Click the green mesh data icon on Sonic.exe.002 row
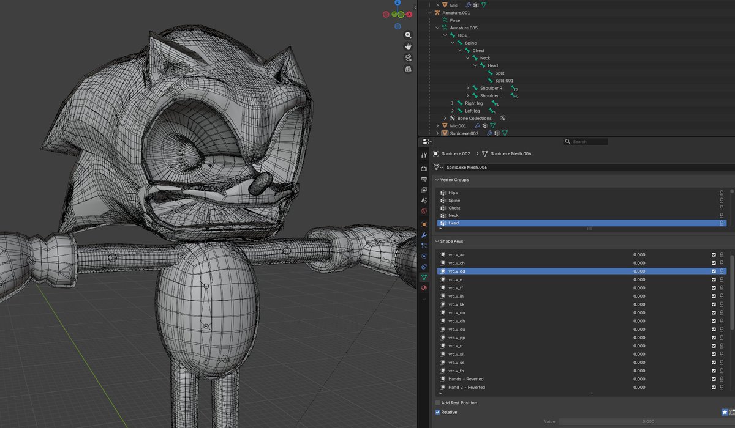 (505, 133)
